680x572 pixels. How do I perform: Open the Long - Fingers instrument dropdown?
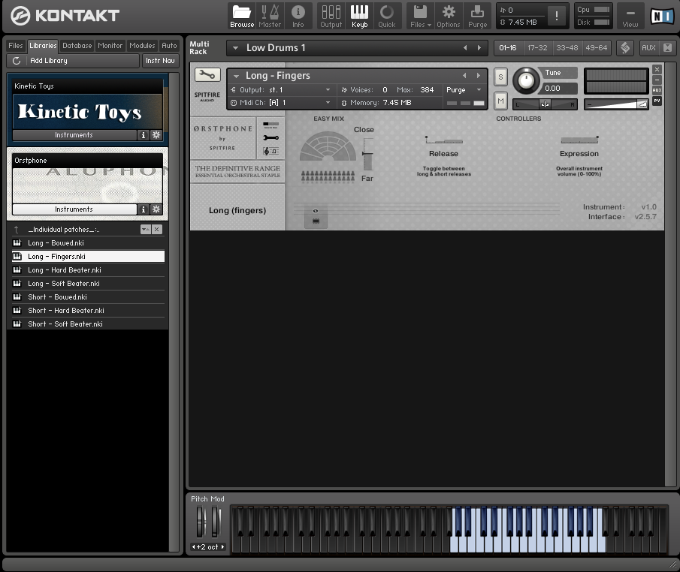click(x=237, y=76)
